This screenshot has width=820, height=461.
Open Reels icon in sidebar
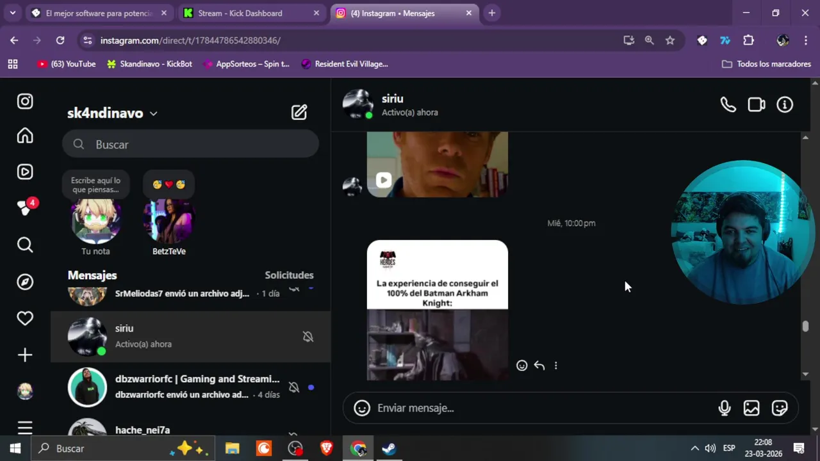click(x=25, y=172)
